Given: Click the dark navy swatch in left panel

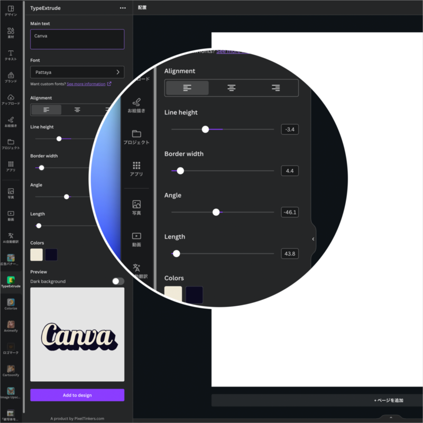Looking at the screenshot, I should click(x=51, y=255).
